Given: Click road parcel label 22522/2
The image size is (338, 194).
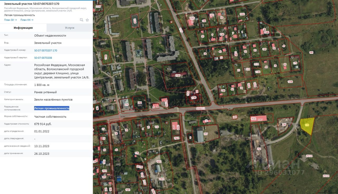Looking at the screenshot, I should (201, 108).
